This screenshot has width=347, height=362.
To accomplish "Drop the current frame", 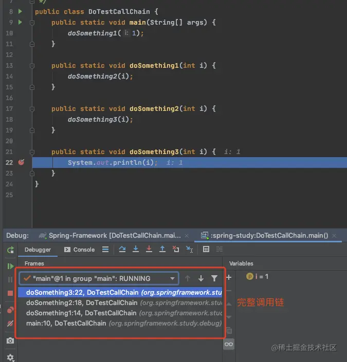I will (176, 249).
